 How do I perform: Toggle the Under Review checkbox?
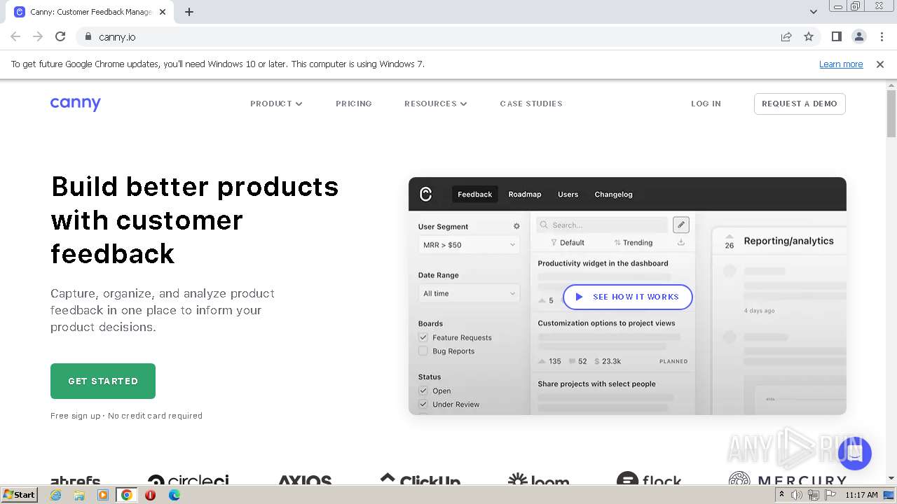point(423,404)
